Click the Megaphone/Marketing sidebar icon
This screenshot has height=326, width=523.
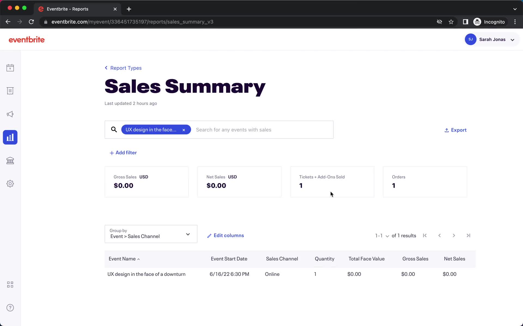(x=10, y=114)
